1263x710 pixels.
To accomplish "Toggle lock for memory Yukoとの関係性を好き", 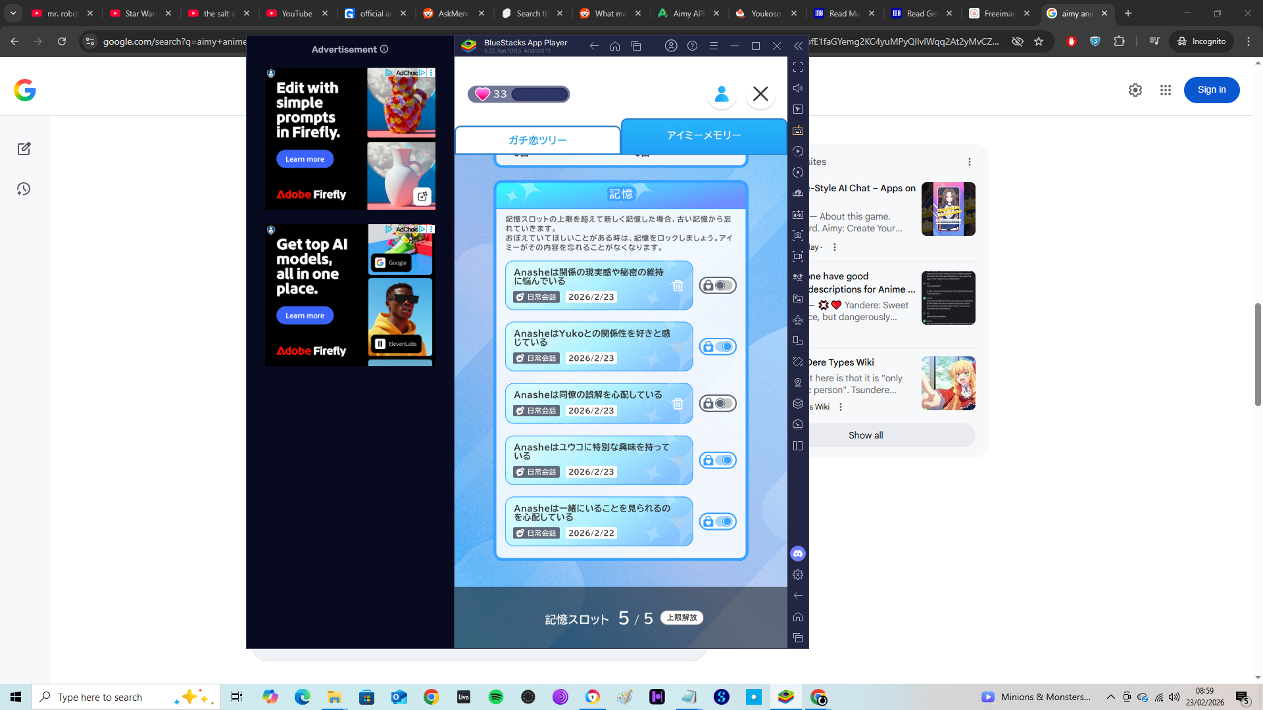I will pyautogui.click(x=718, y=346).
